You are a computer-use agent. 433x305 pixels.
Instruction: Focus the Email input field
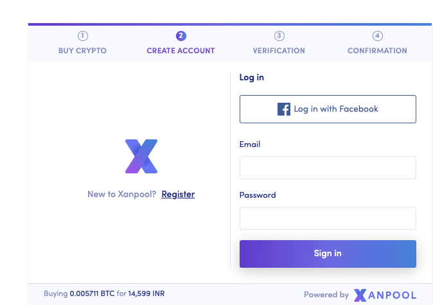tap(328, 168)
